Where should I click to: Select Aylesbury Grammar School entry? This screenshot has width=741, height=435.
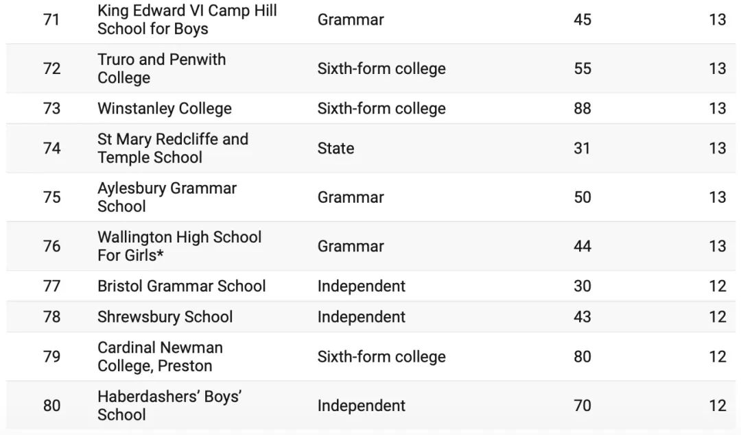pos(167,197)
